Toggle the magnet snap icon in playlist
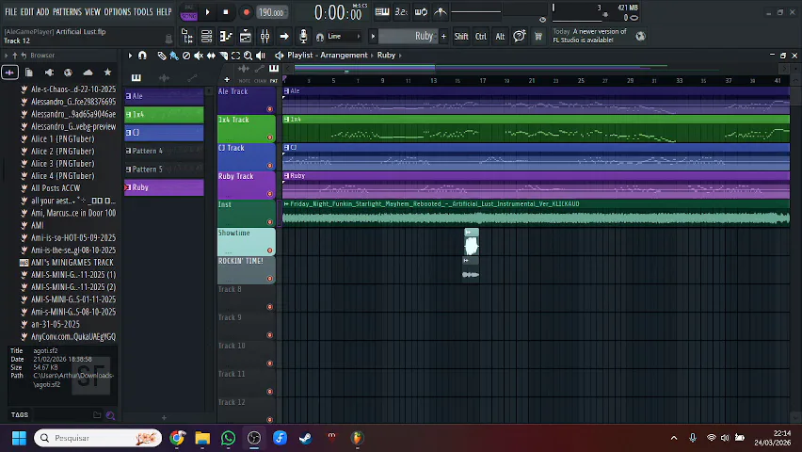This screenshot has width=802, height=452. [142, 56]
